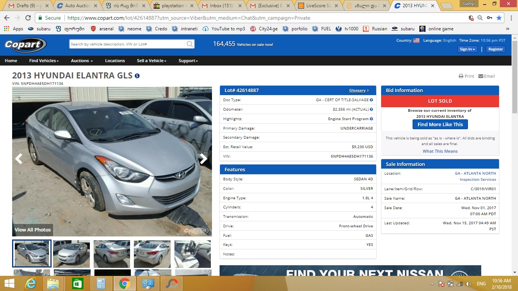Click the Email envelope link
This screenshot has height=291, width=518.
[487, 76]
